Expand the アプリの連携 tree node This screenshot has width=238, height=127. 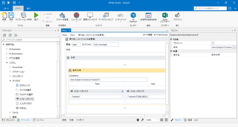point(7,58)
